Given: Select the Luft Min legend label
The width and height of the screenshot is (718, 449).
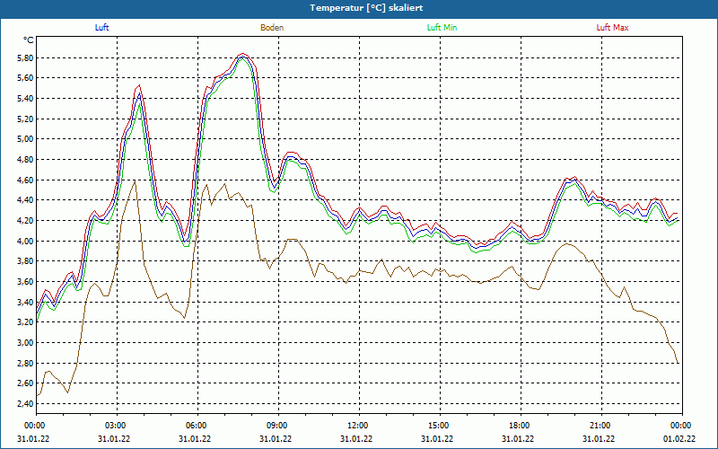Looking at the screenshot, I should click(442, 28).
